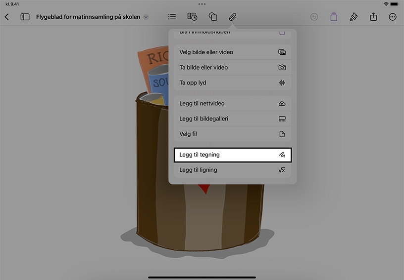Choose Velg bilde eller video
This screenshot has width=404, height=280.
click(x=233, y=52)
